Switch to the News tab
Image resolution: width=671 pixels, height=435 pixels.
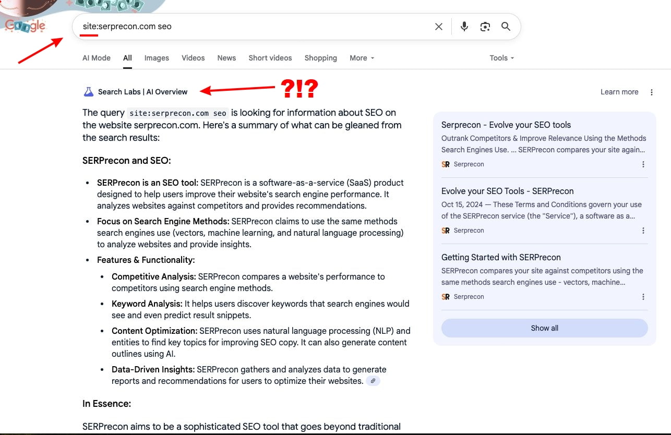226,58
